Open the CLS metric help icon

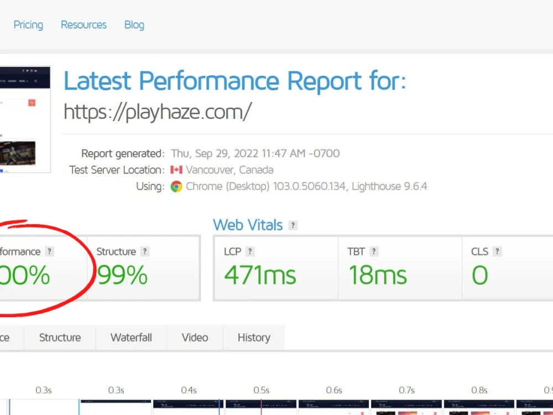click(x=497, y=251)
